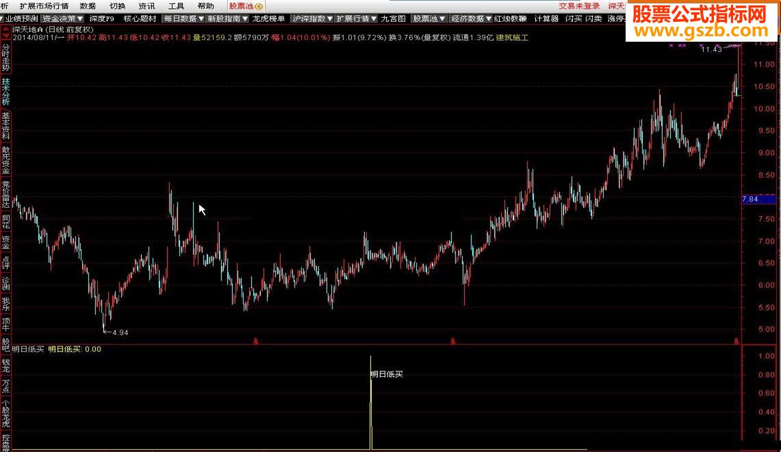
Task: Expand the 资金决策 dropdown
Action: [62, 18]
